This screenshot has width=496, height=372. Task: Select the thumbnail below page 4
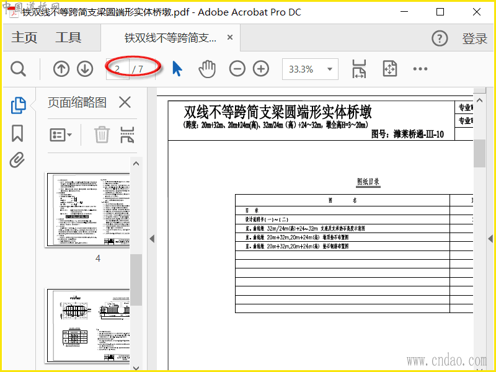[89, 325]
